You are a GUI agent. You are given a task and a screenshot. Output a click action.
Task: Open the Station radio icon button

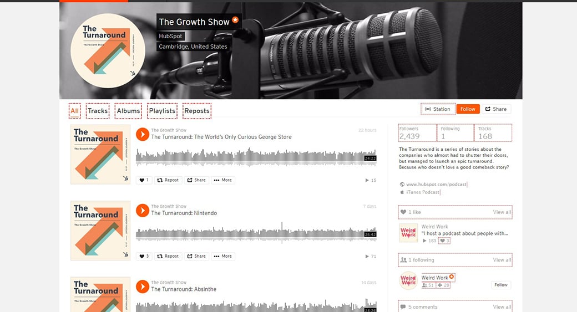point(438,109)
